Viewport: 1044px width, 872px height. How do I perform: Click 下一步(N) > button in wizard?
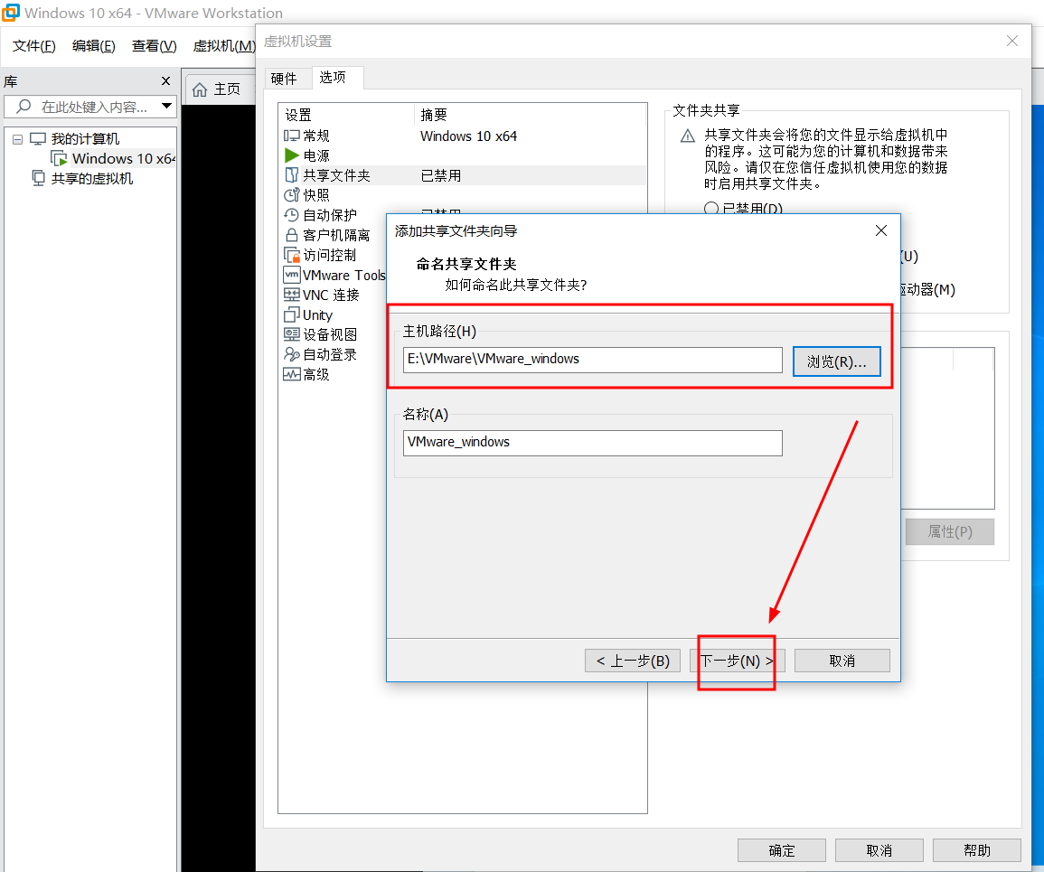[737, 661]
